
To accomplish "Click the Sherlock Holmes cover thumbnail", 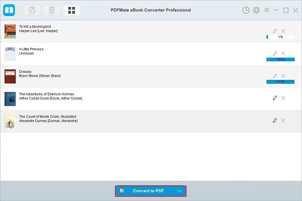I will (10, 99).
